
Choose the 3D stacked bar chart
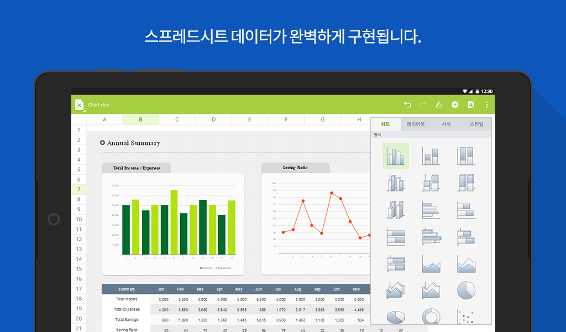point(466,237)
